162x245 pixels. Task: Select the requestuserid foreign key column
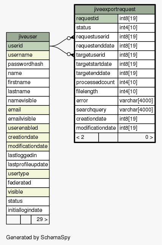click(x=96, y=37)
